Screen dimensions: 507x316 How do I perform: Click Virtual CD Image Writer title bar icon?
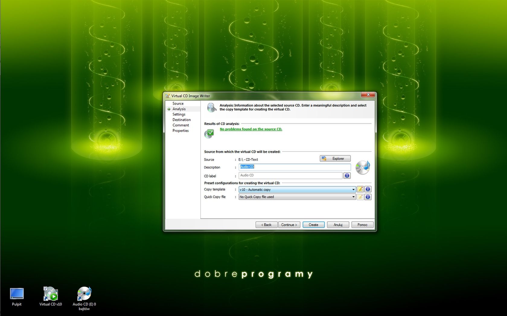tap(168, 96)
